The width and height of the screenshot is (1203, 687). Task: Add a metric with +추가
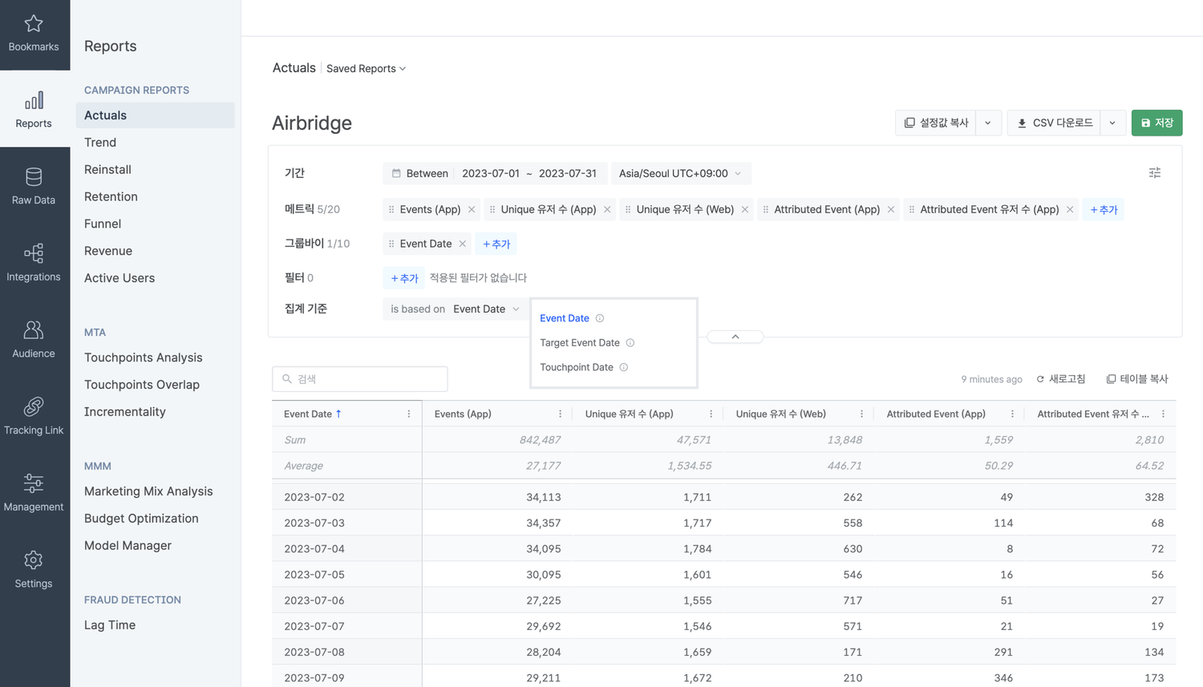(x=1104, y=209)
